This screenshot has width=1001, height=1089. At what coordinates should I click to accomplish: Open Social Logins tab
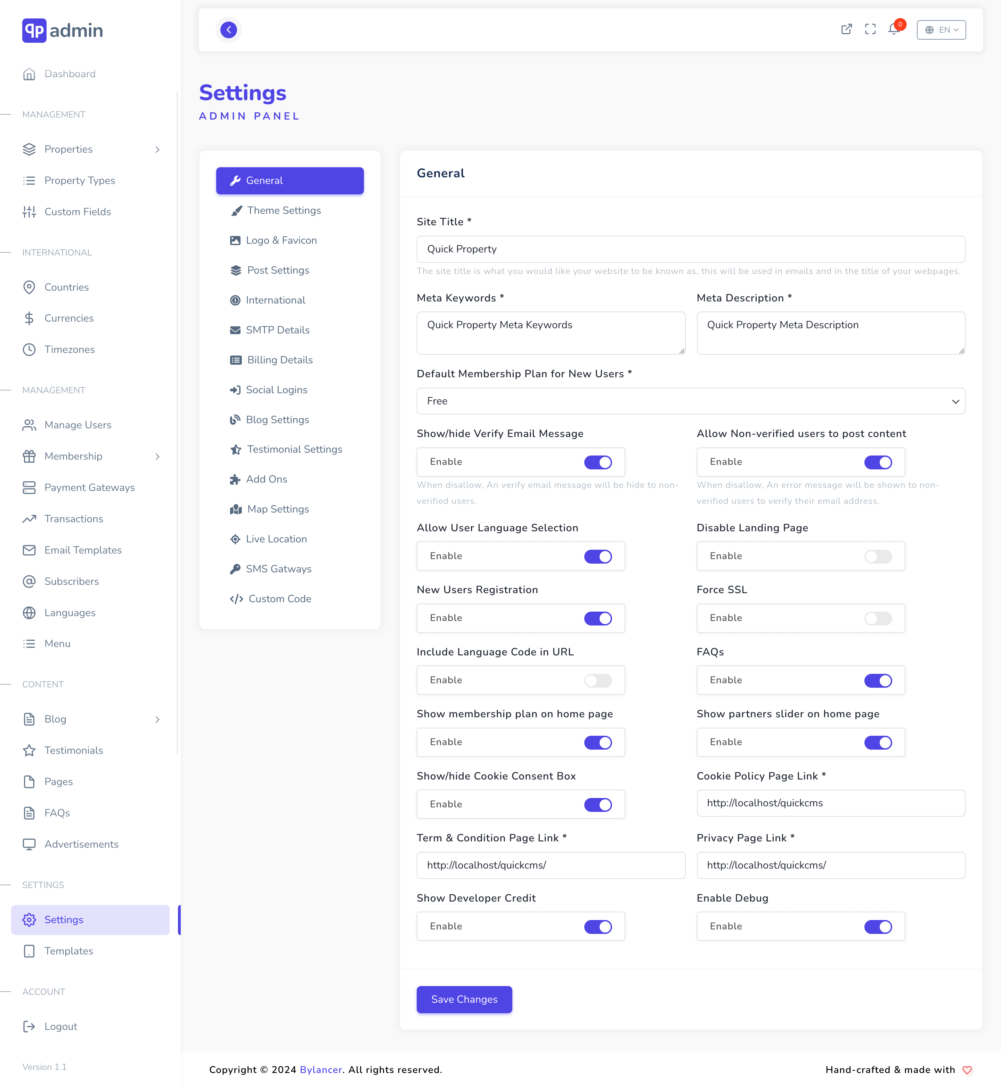pyautogui.click(x=290, y=389)
